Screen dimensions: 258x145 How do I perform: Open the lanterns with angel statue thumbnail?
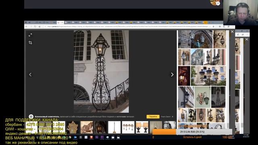click(195, 39)
